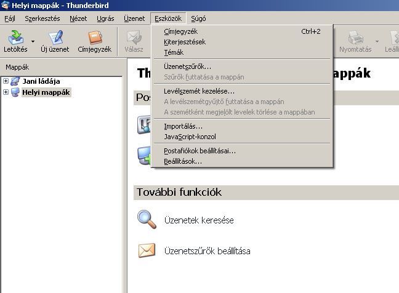The width and height of the screenshot is (399, 293).
Task: Click the Üzenetszűrők beállítása link
Action: pos(208,251)
